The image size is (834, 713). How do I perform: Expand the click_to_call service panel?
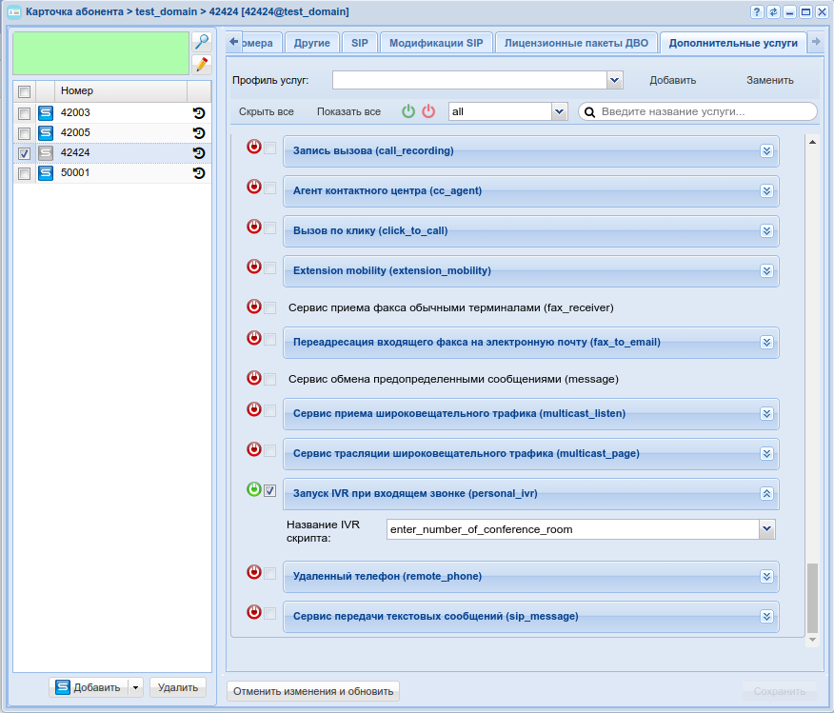[766, 230]
